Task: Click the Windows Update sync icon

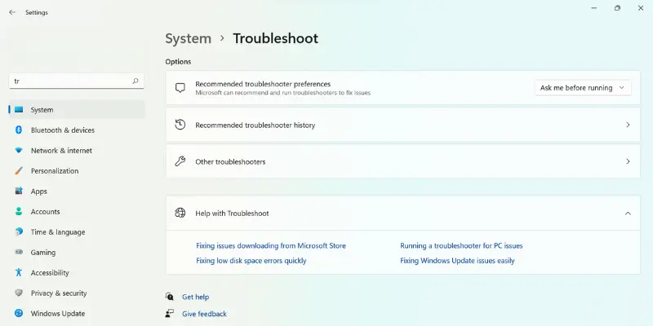Action: [19, 314]
